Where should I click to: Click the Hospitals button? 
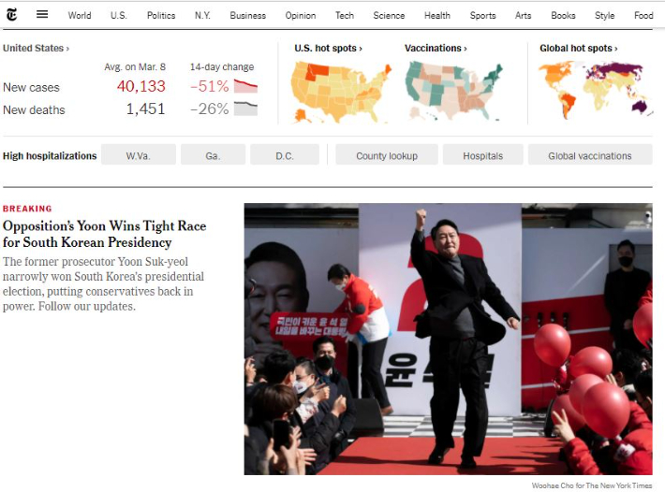[x=483, y=154]
